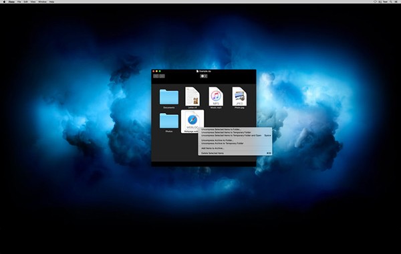Select the Letter.rtf file icon
Screen dimensions: 401x254
click(x=192, y=96)
